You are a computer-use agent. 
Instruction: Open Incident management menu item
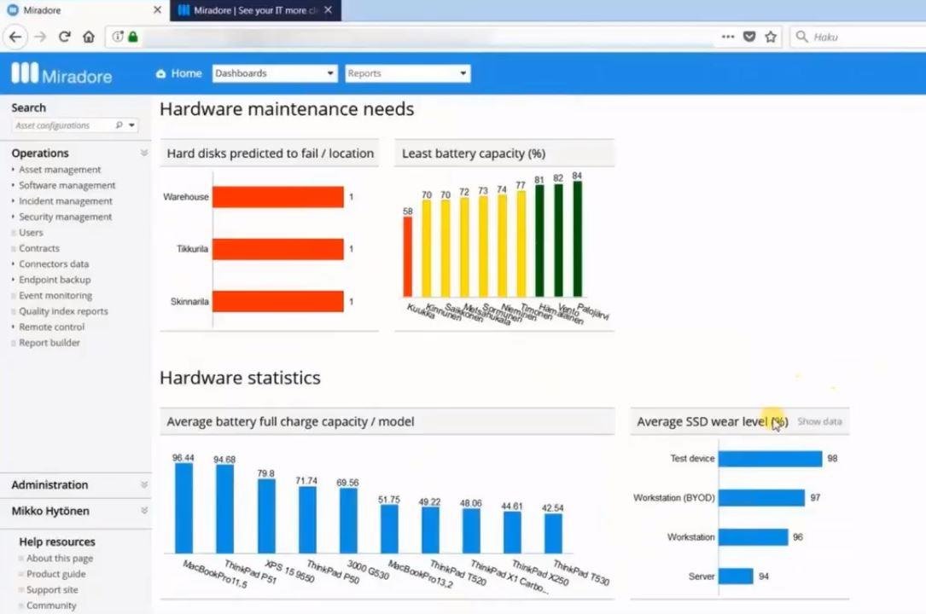click(66, 201)
